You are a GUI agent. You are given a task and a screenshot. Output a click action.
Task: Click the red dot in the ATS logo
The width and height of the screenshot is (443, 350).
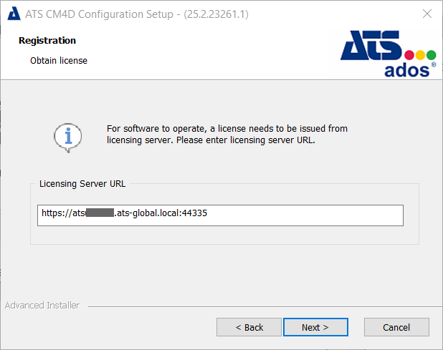tap(410, 55)
